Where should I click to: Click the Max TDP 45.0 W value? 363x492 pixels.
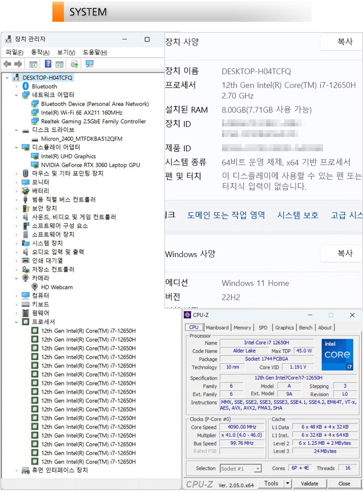point(304,351)
